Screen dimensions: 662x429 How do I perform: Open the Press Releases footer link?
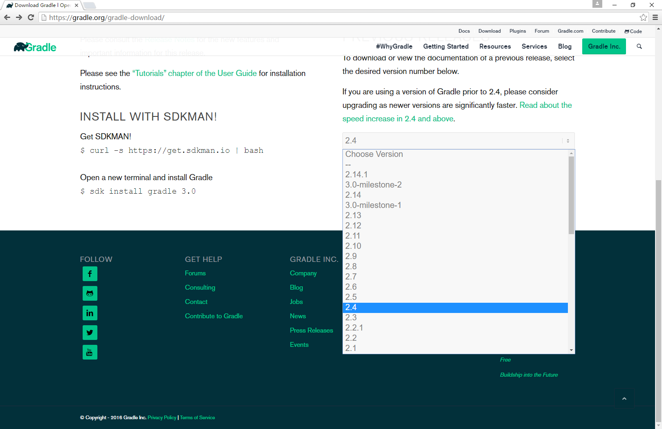(311, 330)
